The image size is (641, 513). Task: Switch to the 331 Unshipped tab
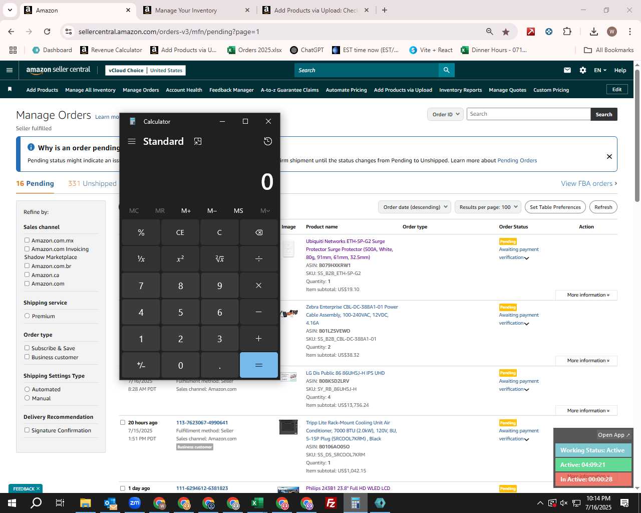92,183
